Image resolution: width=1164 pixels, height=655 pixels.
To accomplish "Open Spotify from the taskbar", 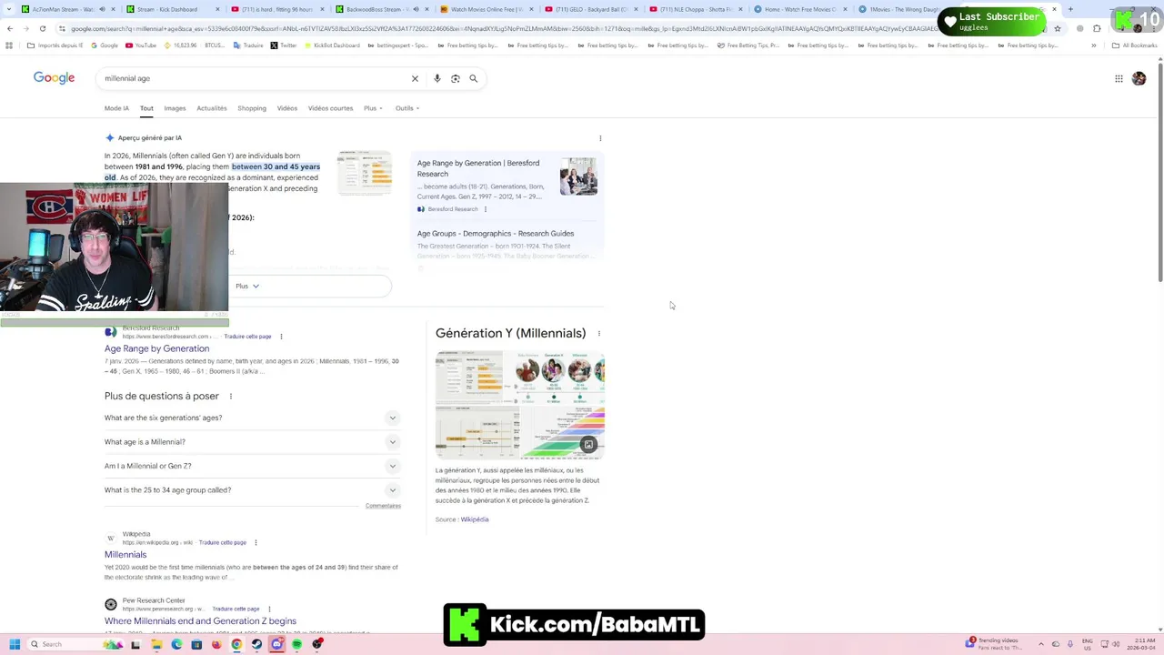I will [x=296, y=644].
